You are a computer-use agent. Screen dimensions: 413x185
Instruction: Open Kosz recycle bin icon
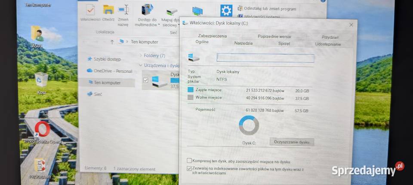point(41,79)
